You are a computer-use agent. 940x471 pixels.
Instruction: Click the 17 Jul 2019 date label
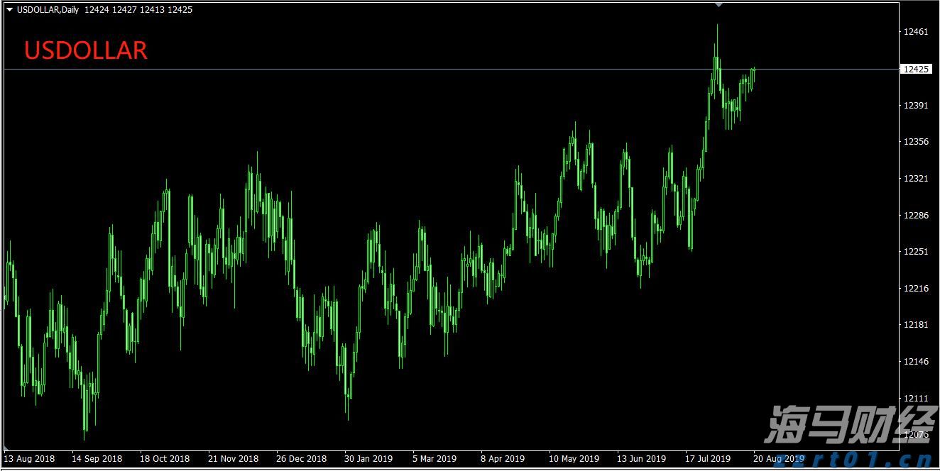[708, 459]
